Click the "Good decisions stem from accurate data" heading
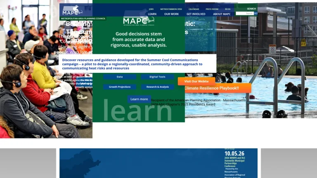This screenshot has height=178, width=317. pos(139,40)
